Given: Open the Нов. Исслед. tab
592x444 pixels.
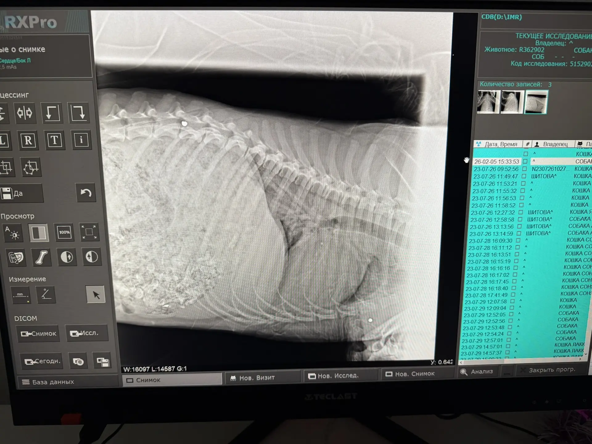Looking at the screenshot, I should coord(340,375).
